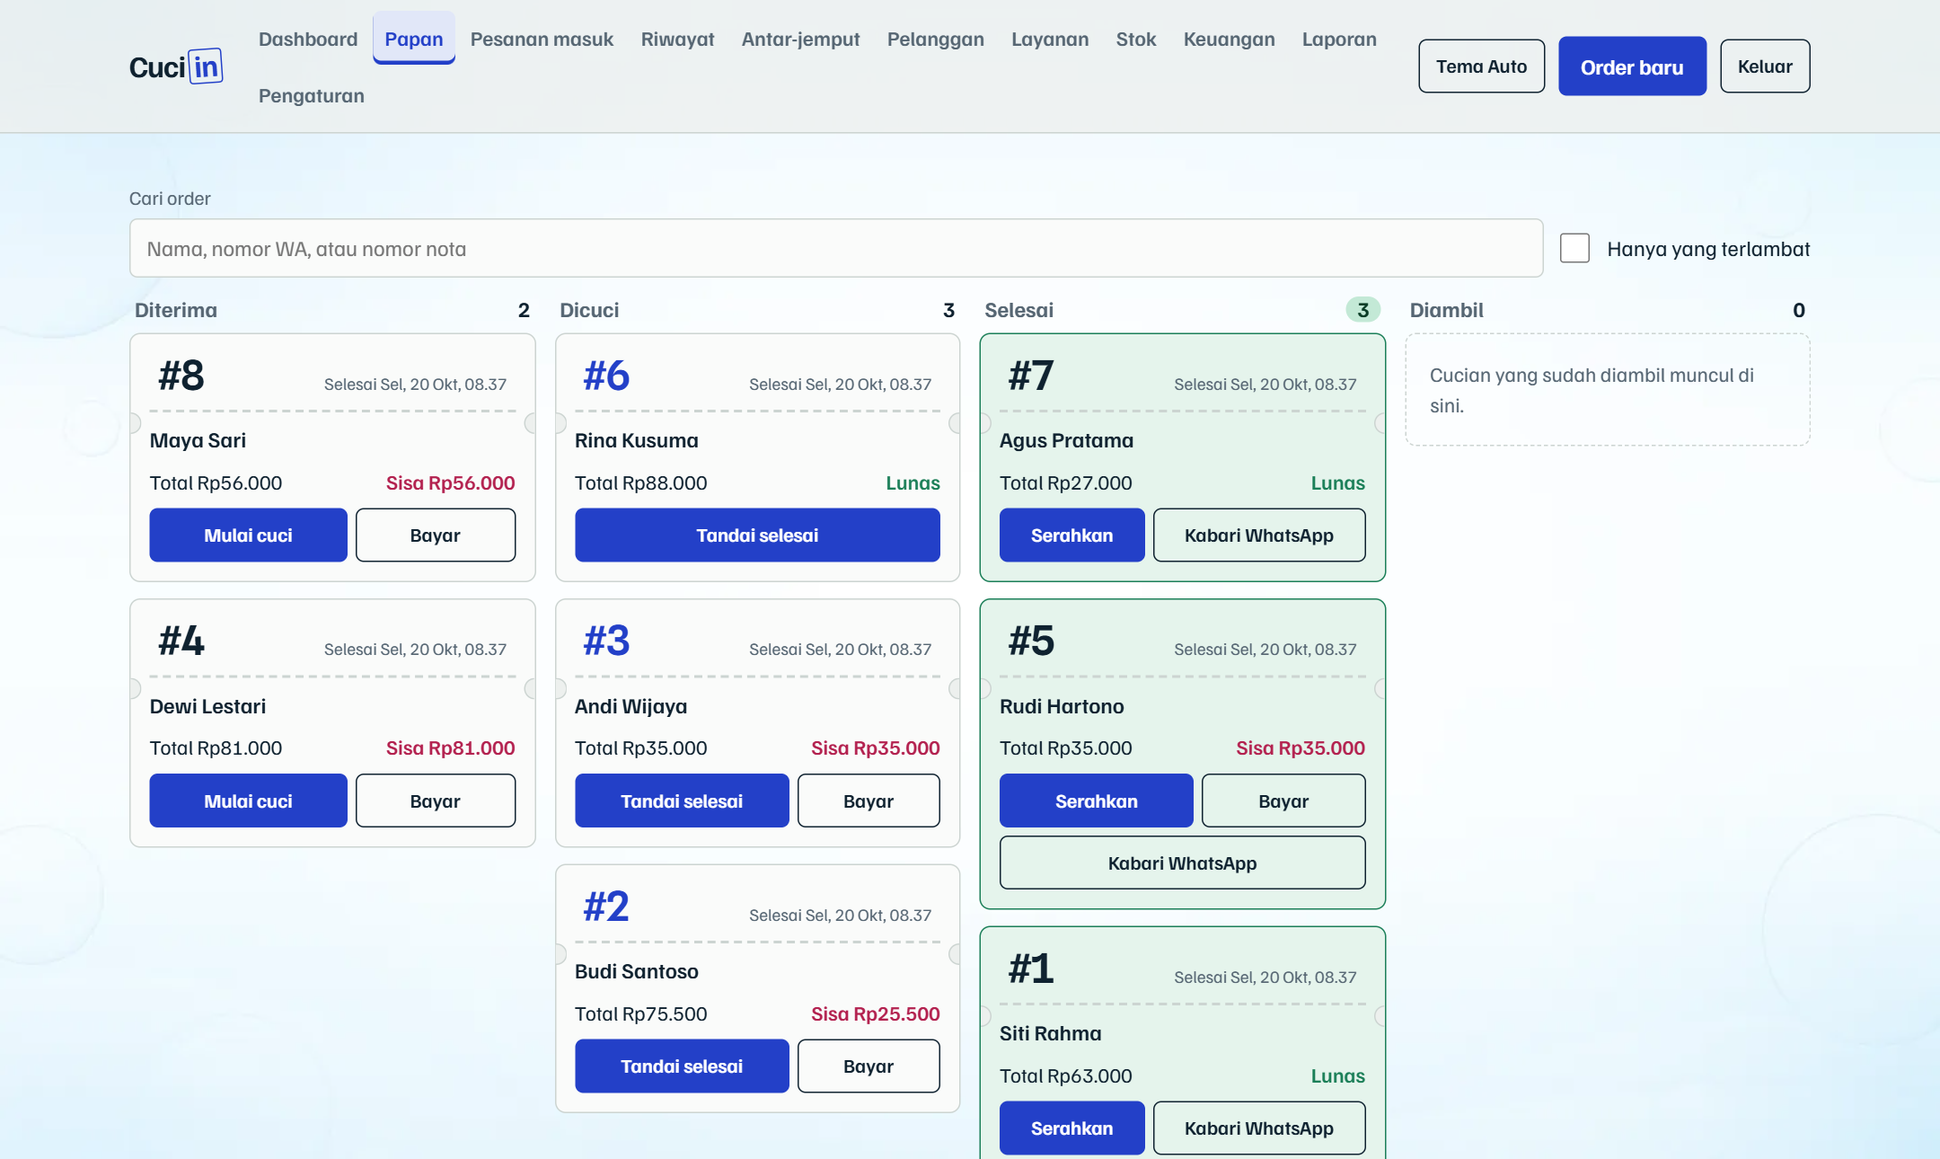The width and height of the screenshot is (1940, 1159).
Task: Go to the Stok page
Action: click(x=1136, y=39)
